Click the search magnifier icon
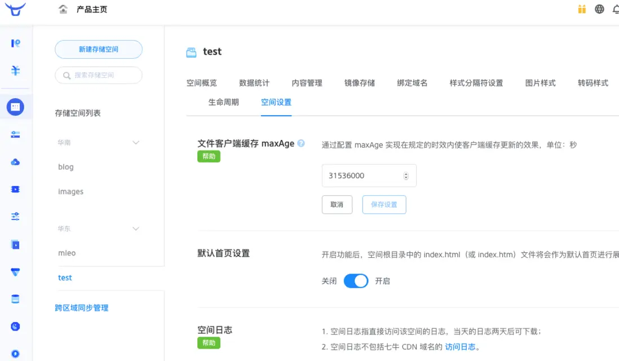Viewport: 619px width, 361px height. [x=67, y=76]
